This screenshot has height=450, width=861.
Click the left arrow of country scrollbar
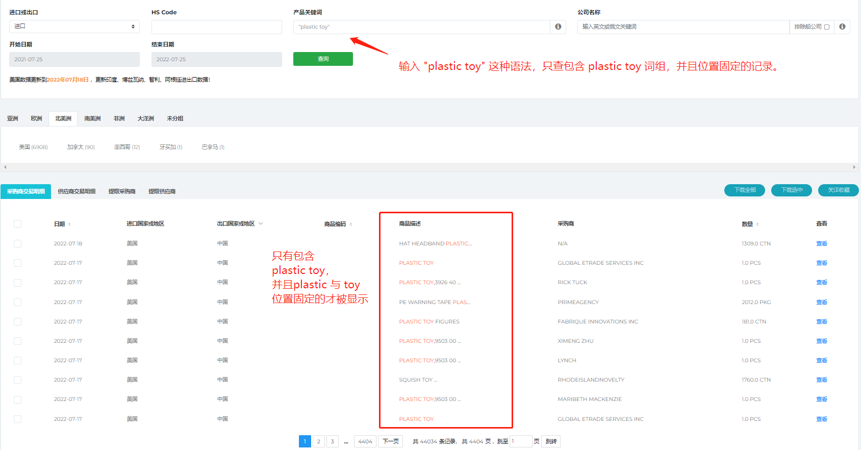click(5, 167)
